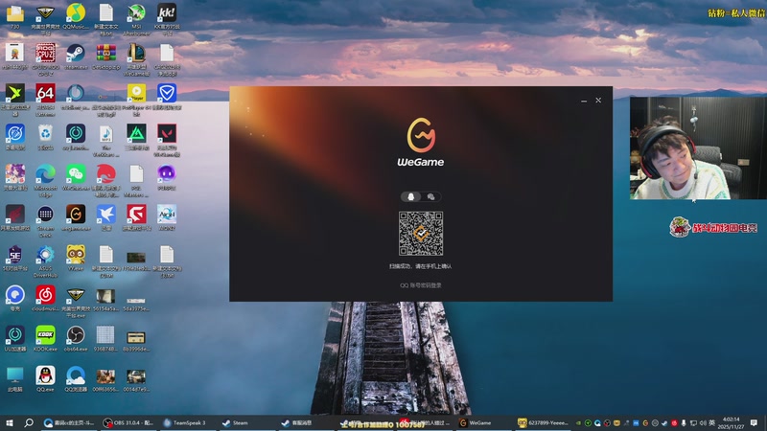
Task: Launch the Valorant WeGame desktop shortcut
Action: coord(167,141)
